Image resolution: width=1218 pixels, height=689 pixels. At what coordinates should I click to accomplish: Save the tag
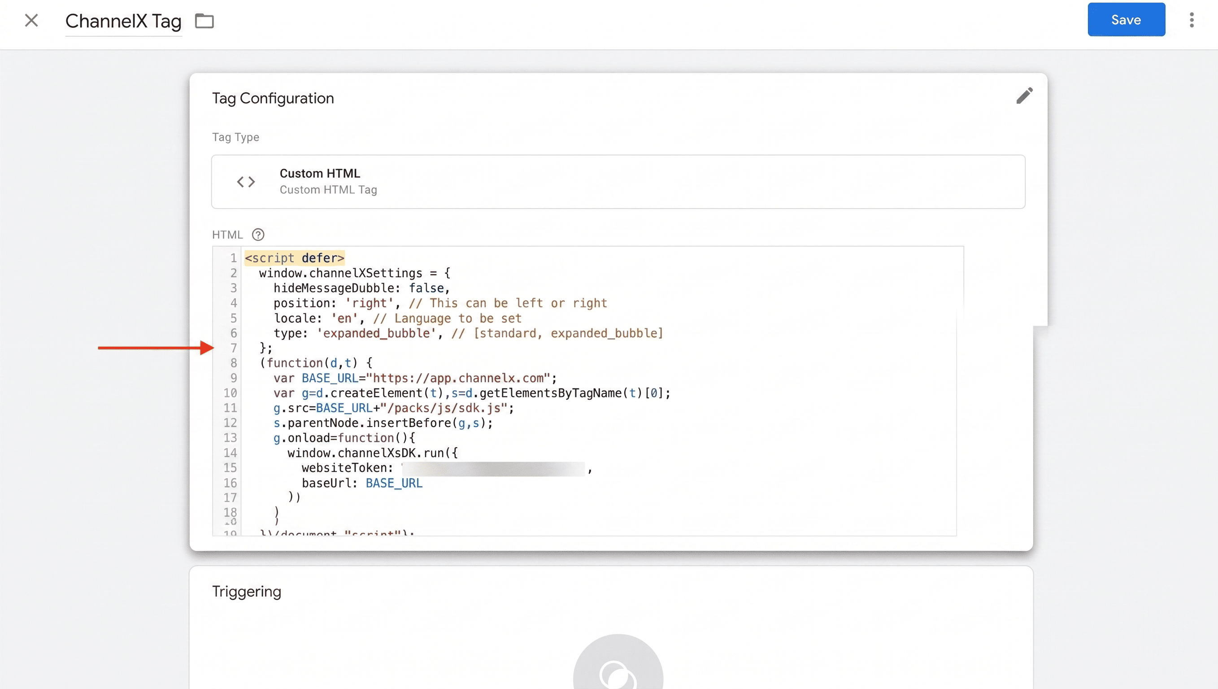pos(1126,19)
